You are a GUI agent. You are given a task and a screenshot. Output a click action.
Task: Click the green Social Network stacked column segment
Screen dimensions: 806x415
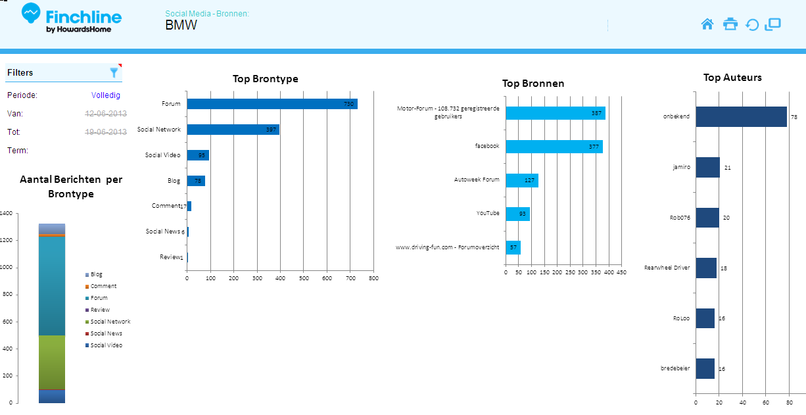tap(52, 362)
